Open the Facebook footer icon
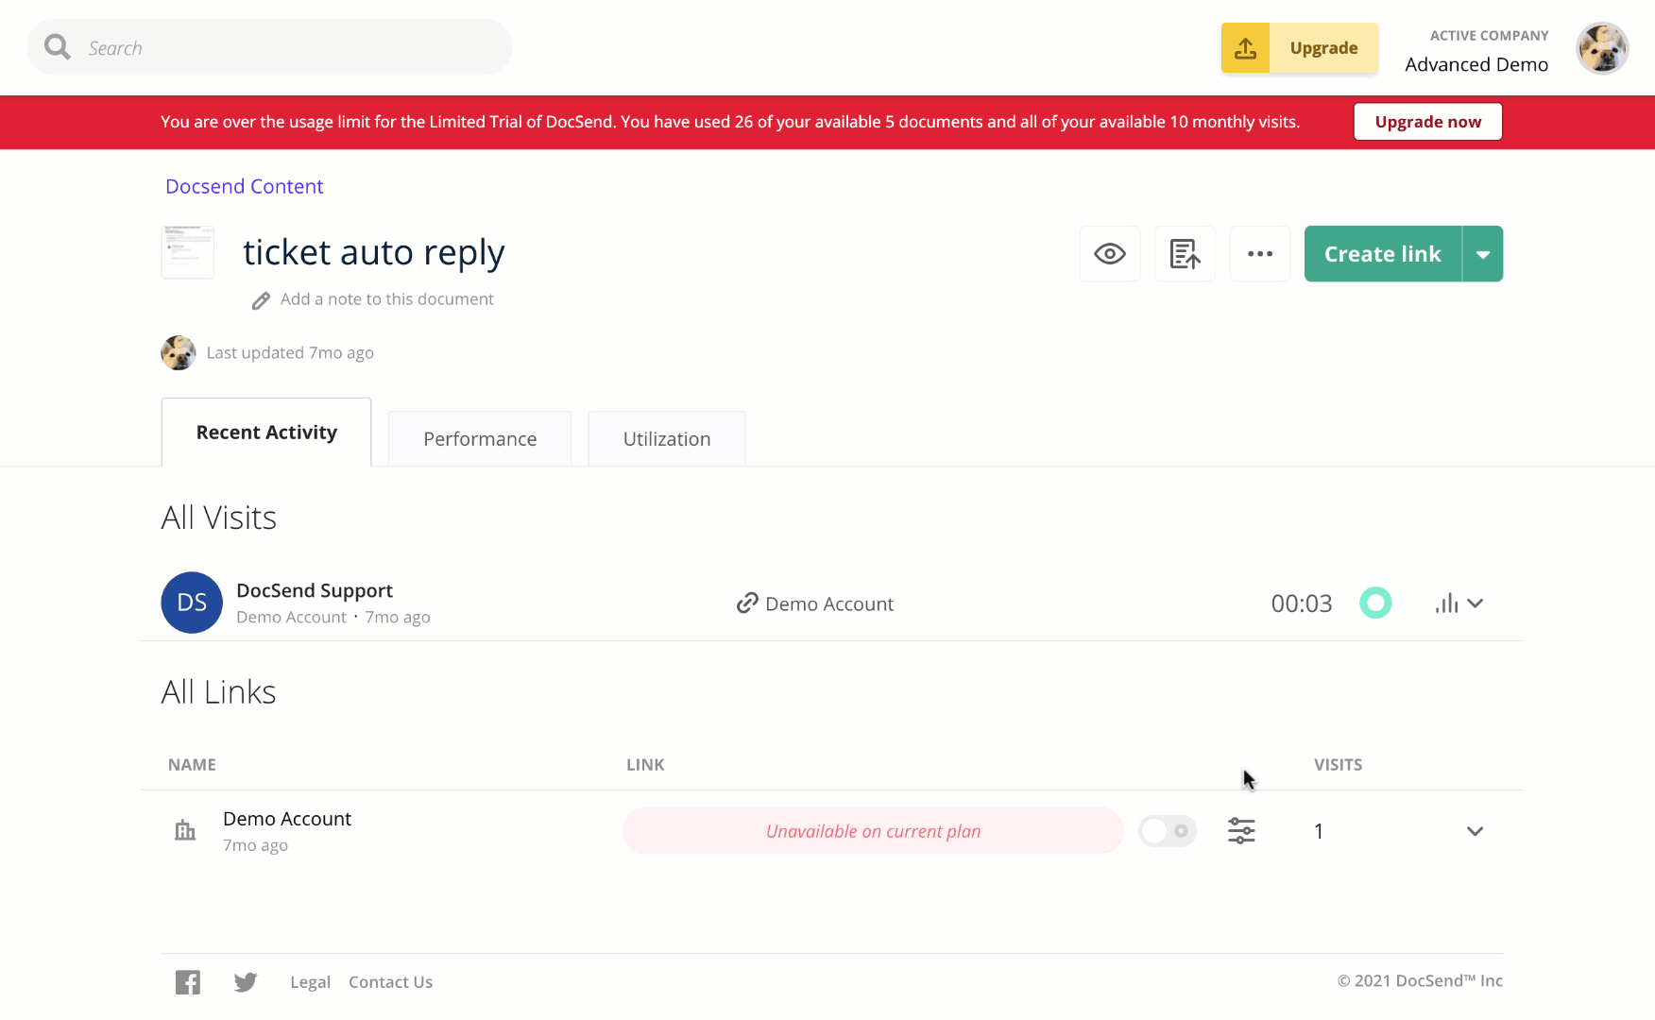This screenshot has height=1020, width=1655. [188, 982]
